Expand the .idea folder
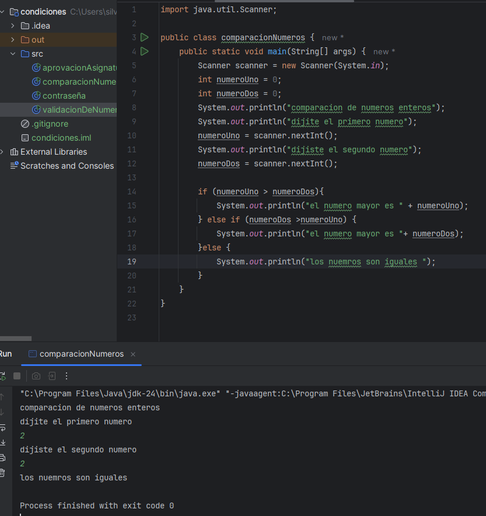486x516 pixels. pyautogui.click(x=12, y=26)
